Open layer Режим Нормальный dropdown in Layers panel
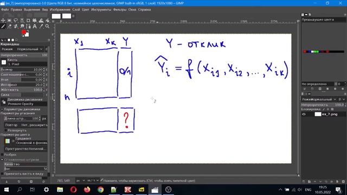This screenshot has height=195, width=347. pos(319,99)
